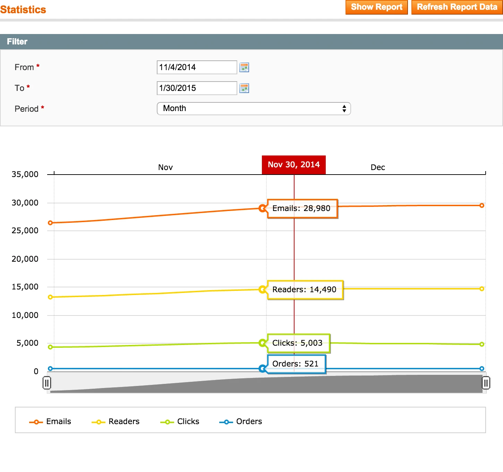Screen dimensions: 503x472
Task: Click the Show Report button
Action: click(376, 7)
